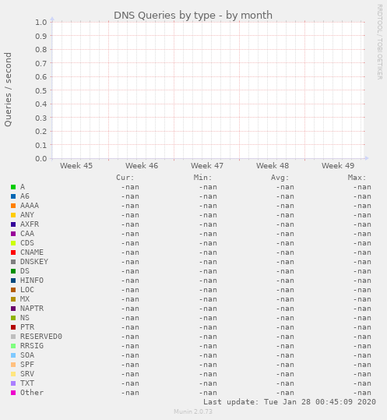The image size is (387, 420).
Task: Click the 'Week 47' axis label
Action: tap(207, 165)
